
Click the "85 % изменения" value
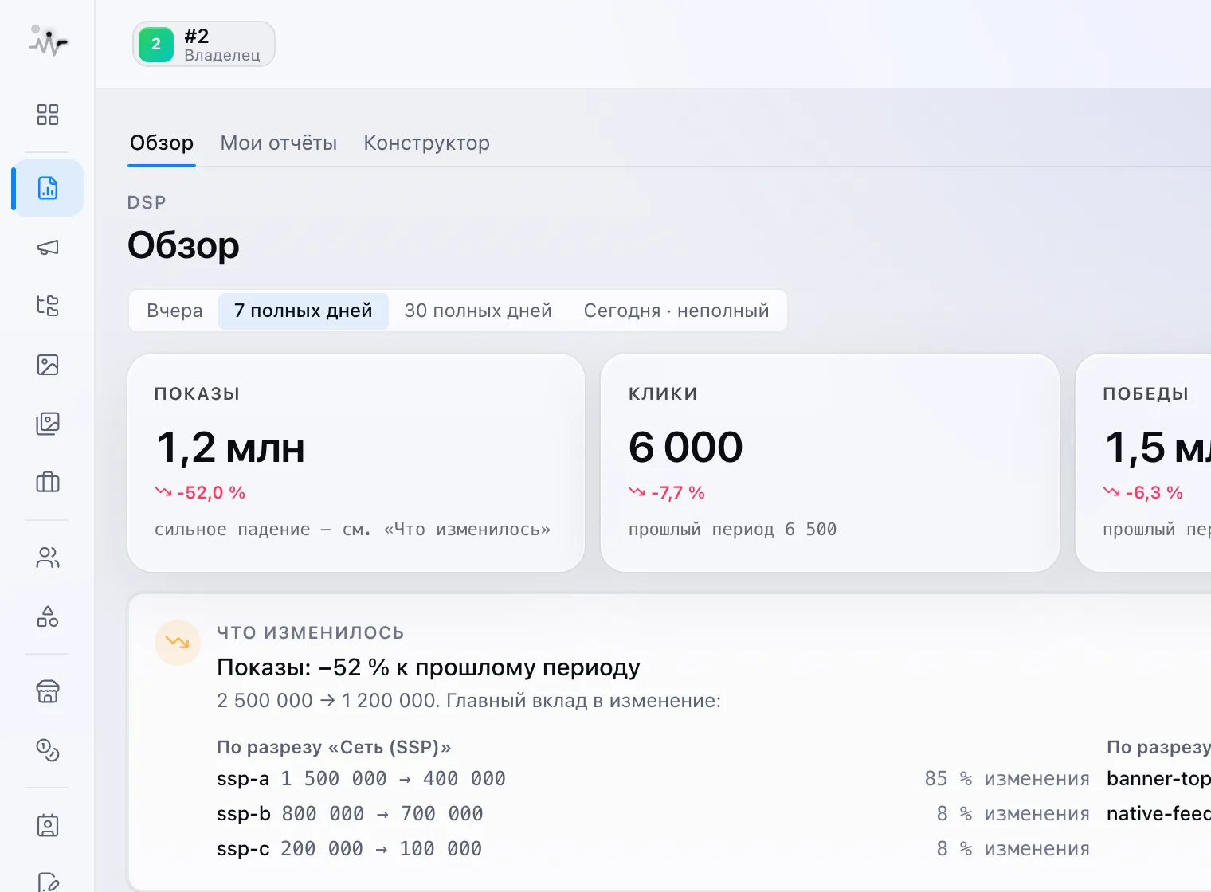coord(1007,779)
